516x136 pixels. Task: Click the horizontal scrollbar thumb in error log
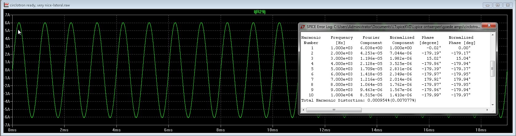click(334, 110)
